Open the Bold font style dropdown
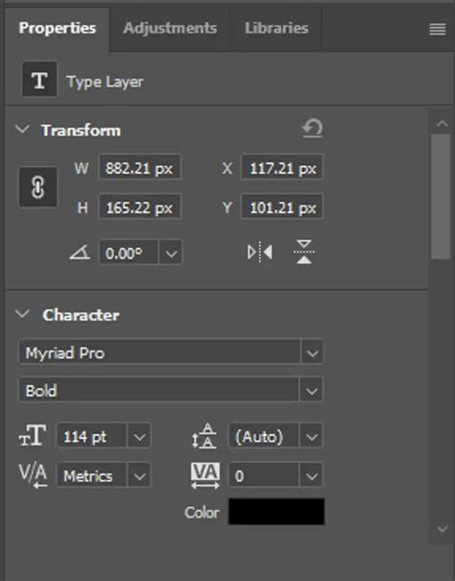This screenshot has width=455, height=581. pyautogui.click(x=312, y=391)
